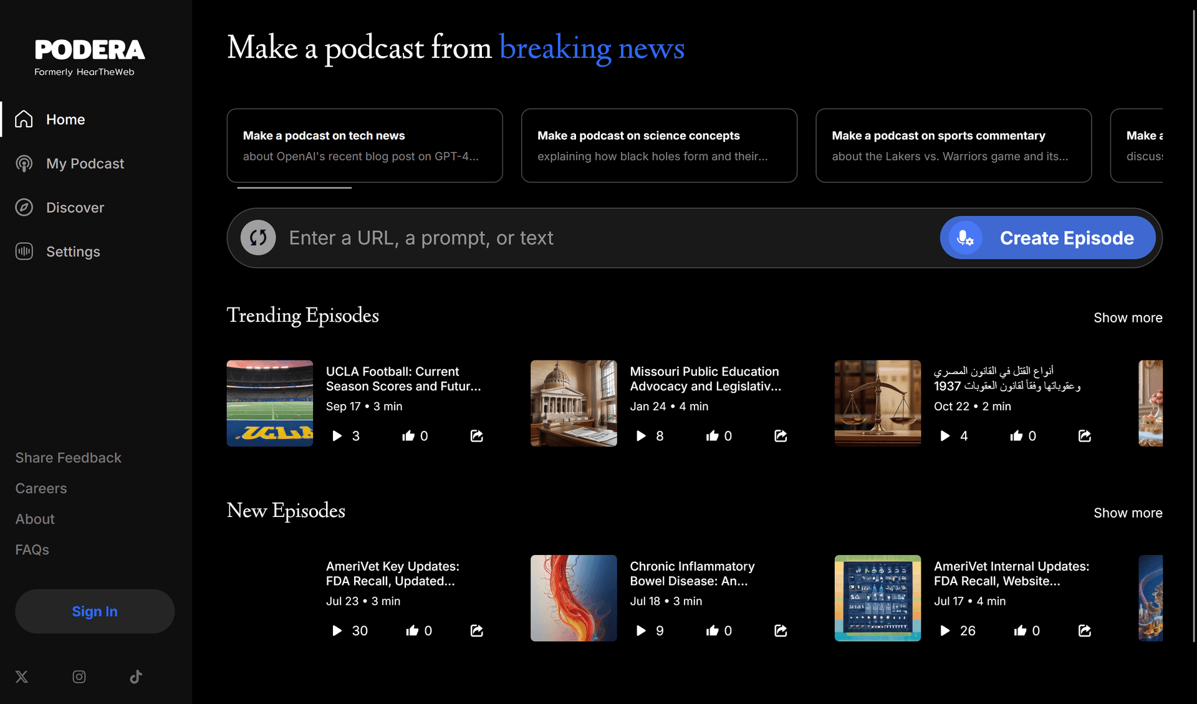The image size is (1197, 704).
Task: Select the tech news podcast suggestion
Action: [365, 145]
